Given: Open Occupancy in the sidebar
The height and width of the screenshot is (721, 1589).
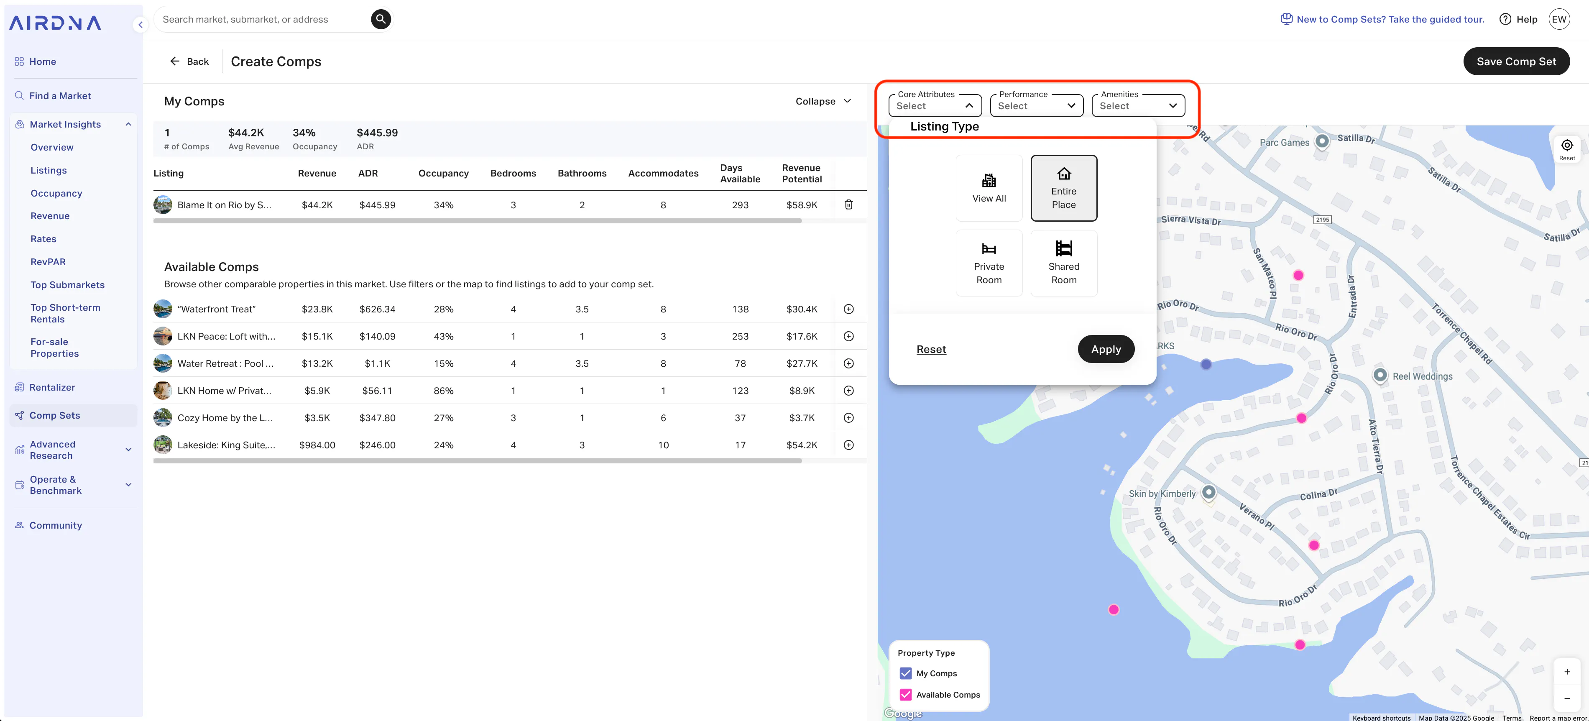Looking at the screenshot, I should click(x=56, y=193).
